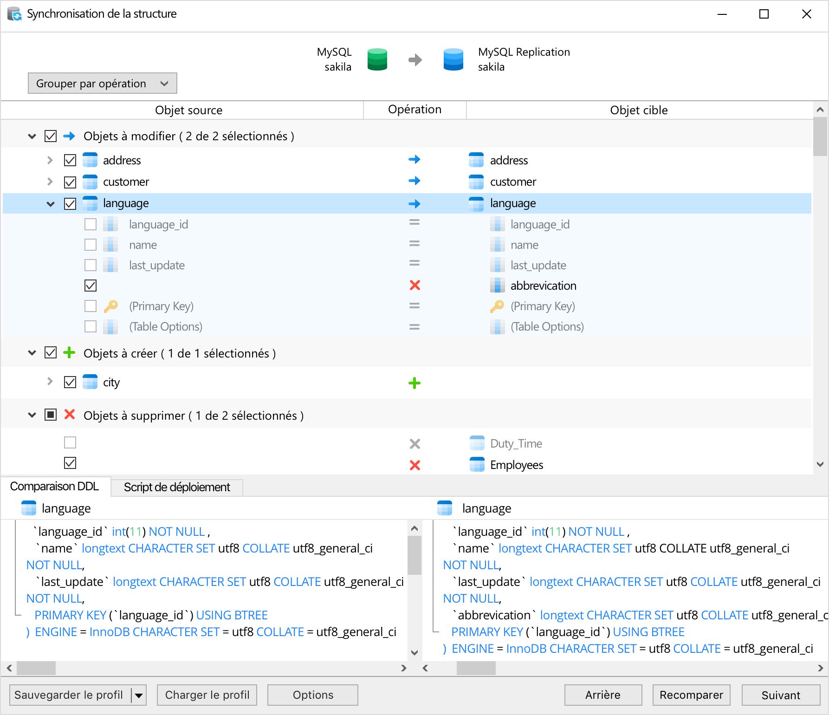829x715 pixels.
Task: Click the blue arrow operation icon for address
Action: pyautogui.click(x=414, y=160)
